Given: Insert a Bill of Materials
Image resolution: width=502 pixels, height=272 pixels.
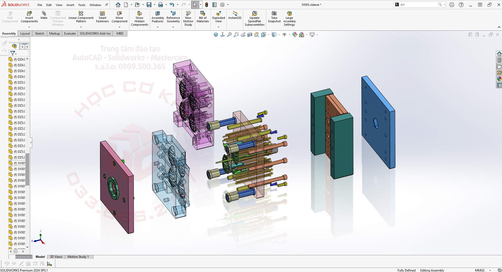Looking at the screenshot, I should [x=203, y=17].
